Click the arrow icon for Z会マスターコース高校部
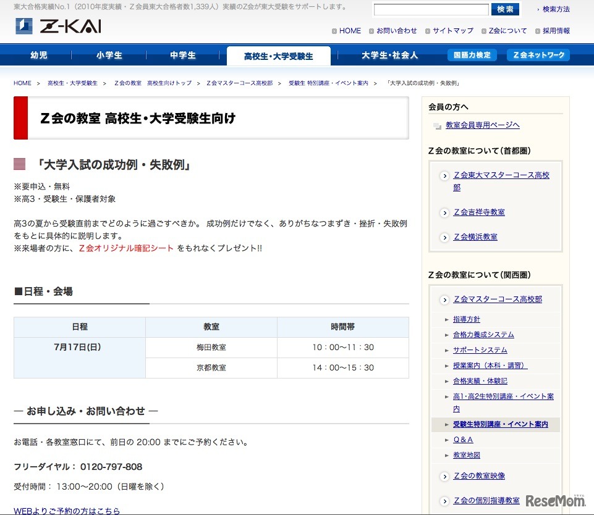The image size is (594, 515). click(444, 299)
